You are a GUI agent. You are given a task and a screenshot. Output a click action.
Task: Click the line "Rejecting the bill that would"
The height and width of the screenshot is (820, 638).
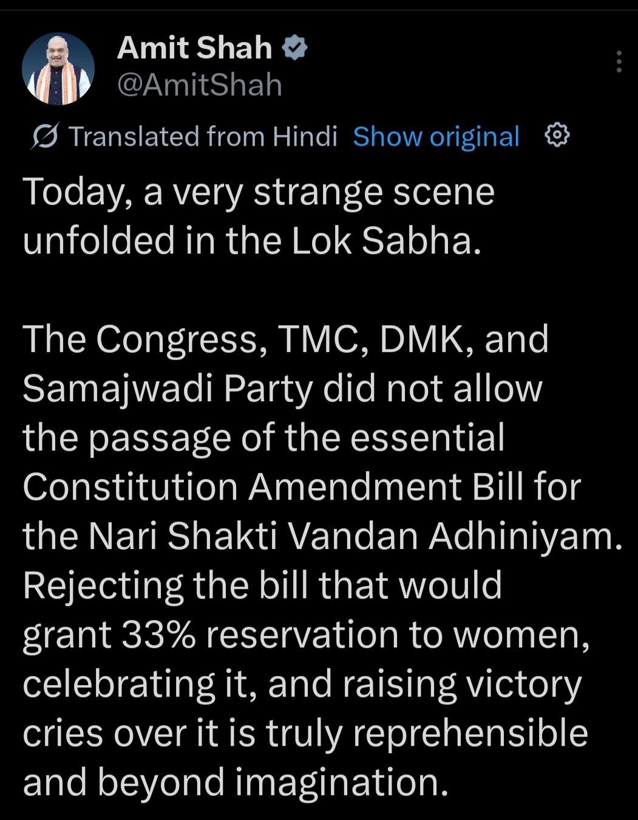click(x=262, y=585)
